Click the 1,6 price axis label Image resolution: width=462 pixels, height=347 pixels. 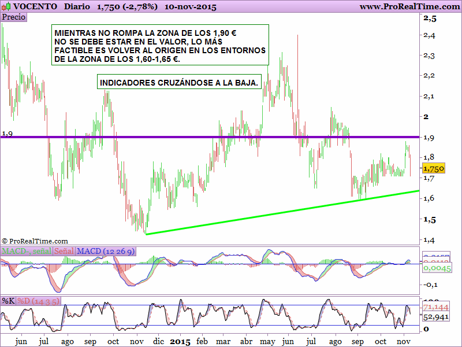(429, 198)
